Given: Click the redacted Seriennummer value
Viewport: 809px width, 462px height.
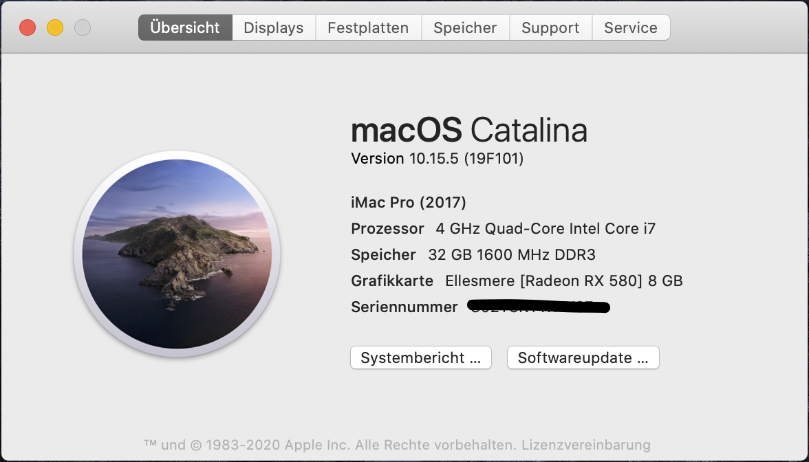Looking at the screenshot, I should coord(539,307).
